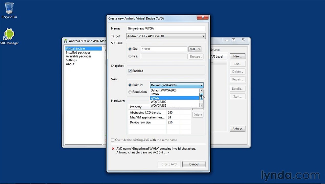
Task: Select the Device ram size property row
Action: pyautogui.click(x=160, y=122)
